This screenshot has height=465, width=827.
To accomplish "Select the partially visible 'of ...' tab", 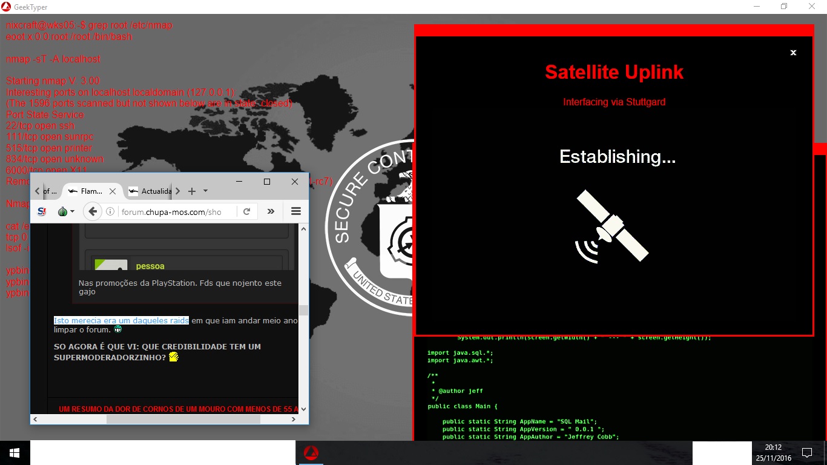I will 51,191.
